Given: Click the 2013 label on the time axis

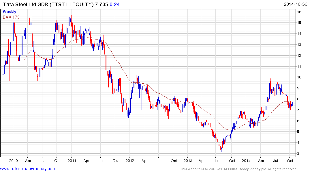Looking at the screenshot, I should [188, 161].
